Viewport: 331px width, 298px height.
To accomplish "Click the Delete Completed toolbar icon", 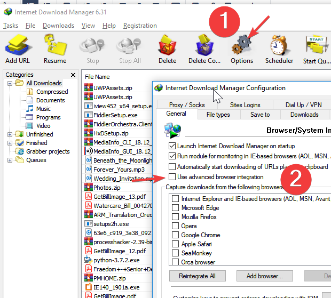I will tap(204, 45).
